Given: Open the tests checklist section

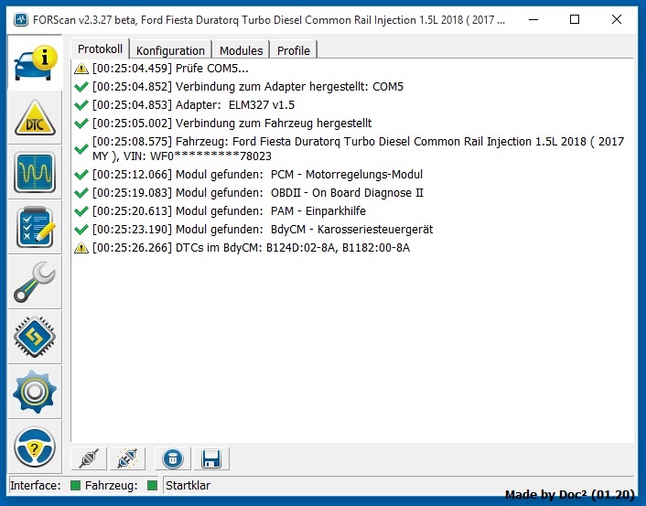Looking at the screenshot, I should [35, 227].
